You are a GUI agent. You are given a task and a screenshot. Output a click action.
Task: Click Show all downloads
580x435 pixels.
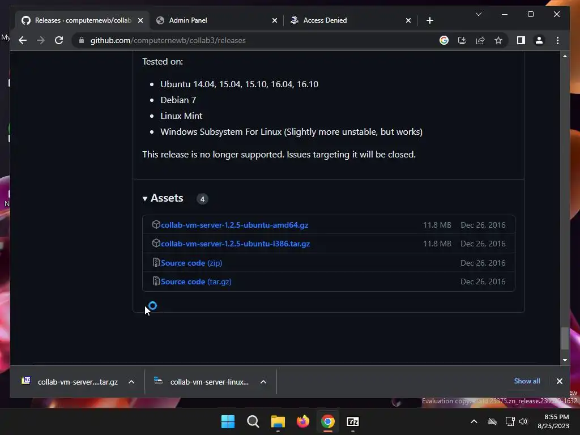point(527,381)
